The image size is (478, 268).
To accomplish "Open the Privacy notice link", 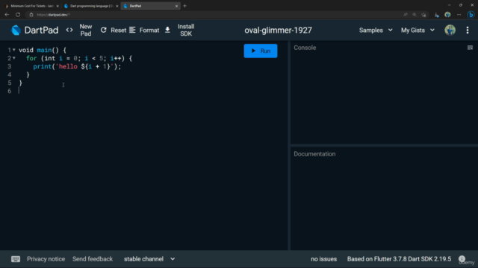I will (x=46, y=259).
